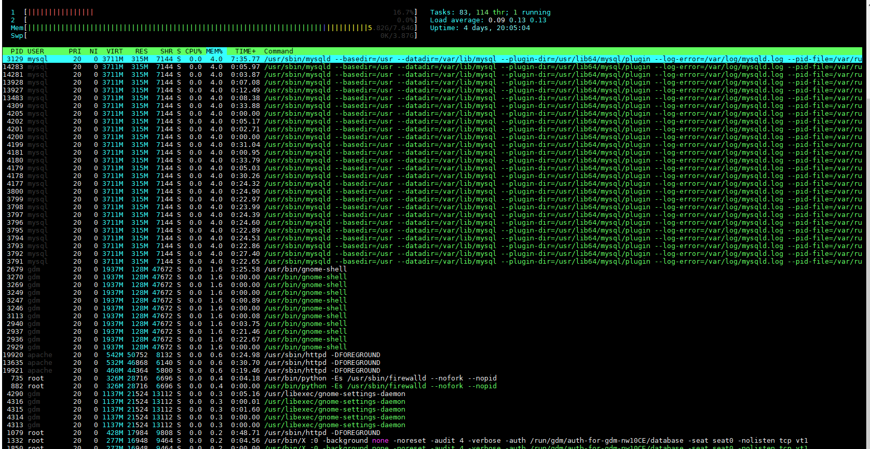Select mysqld process row PID 3800

click(432, 192)
